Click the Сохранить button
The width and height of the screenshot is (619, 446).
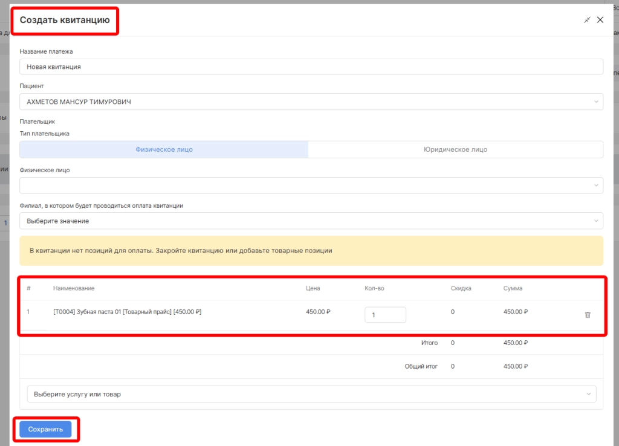click(x=45, y=429)
